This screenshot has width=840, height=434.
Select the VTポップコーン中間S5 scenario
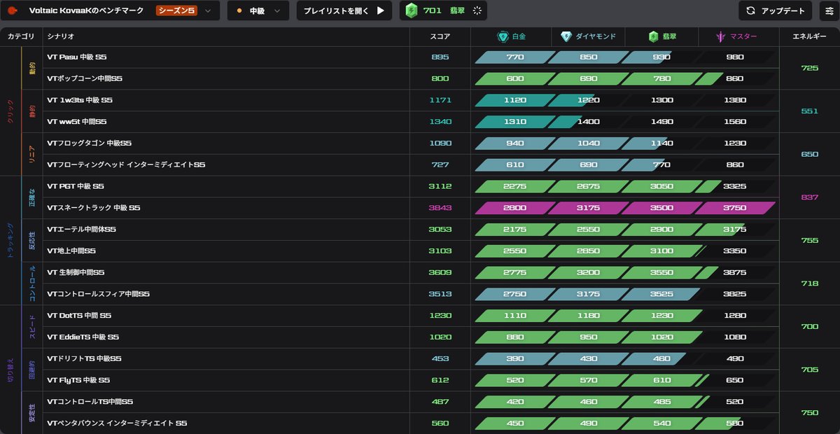click(85, 78)
